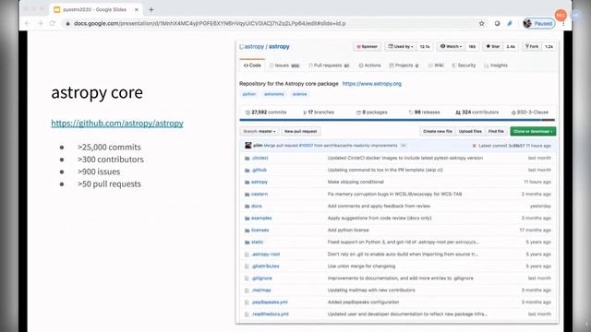Switch to the Pull requests tab
Viewport: 591px width, 332px height.
tap(329, 65)
